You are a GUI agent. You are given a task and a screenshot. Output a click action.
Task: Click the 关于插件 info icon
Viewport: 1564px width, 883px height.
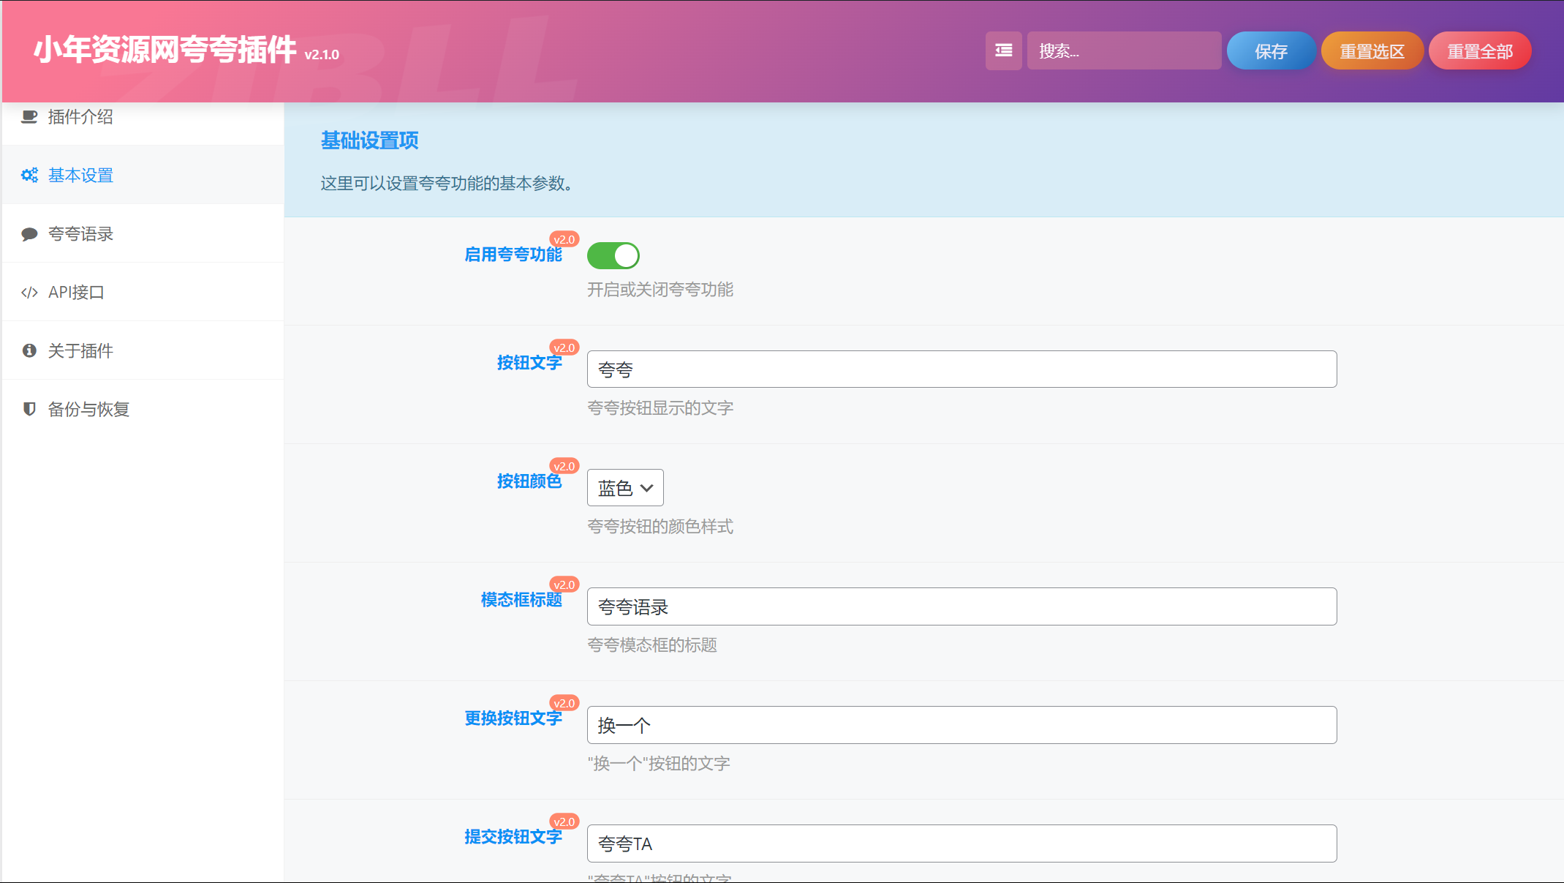pos(29,350)
